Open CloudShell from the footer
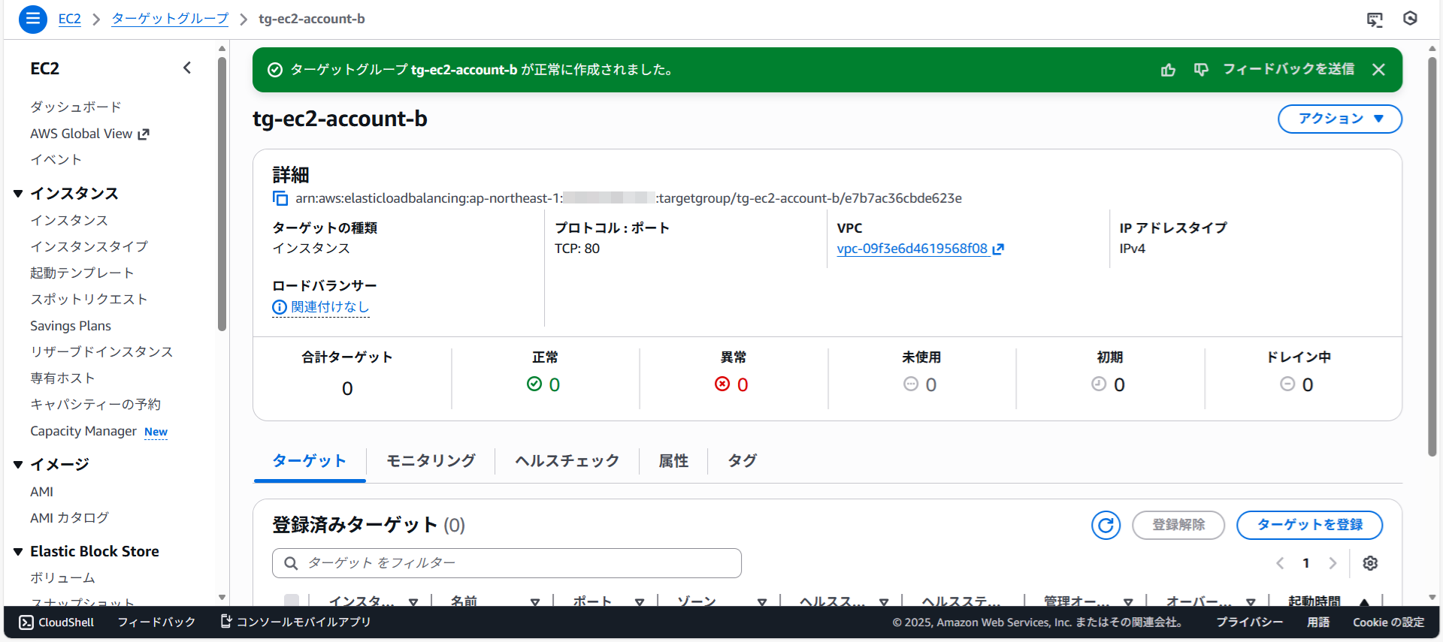Viewport: 1443px width, 642px height. [x=57, y=622]
